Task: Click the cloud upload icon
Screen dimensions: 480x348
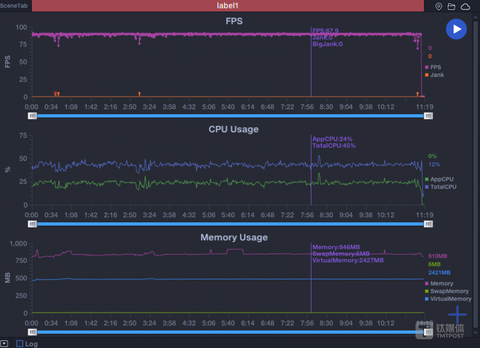Action: click(x=465, y=7)
